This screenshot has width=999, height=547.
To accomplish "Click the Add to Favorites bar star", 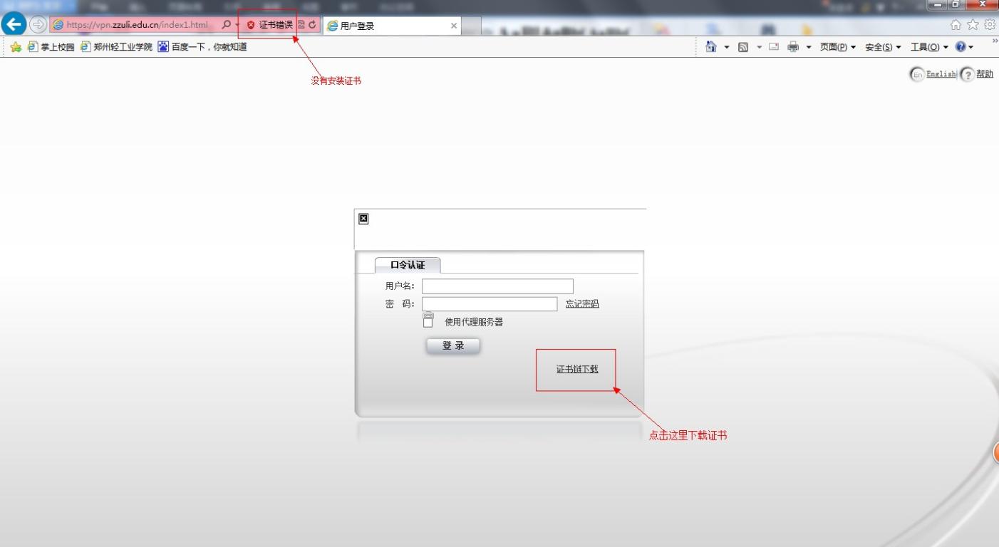I will 16,47.
